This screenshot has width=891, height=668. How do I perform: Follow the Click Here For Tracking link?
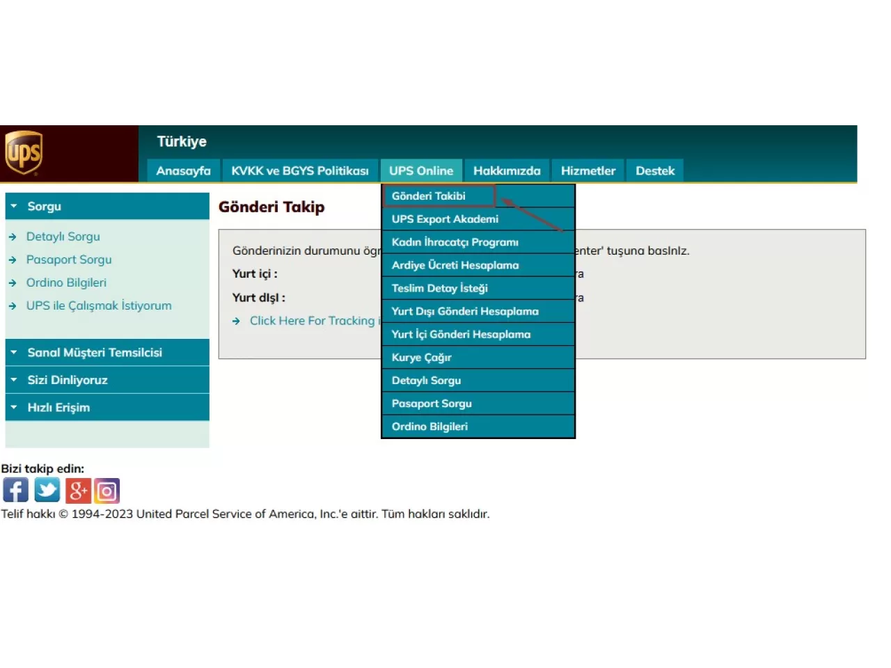click(x=312, y=321)
